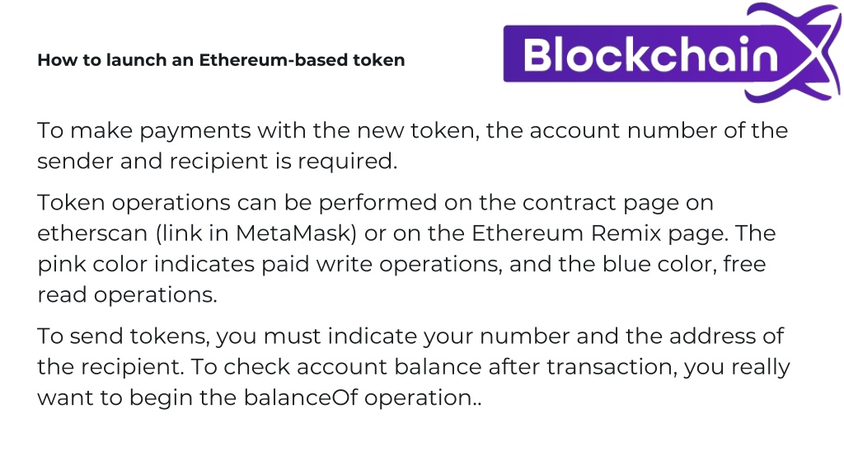Click the first paragraph about making payments
Viewport: 844px width, 475px height.
tap(412, 145)
